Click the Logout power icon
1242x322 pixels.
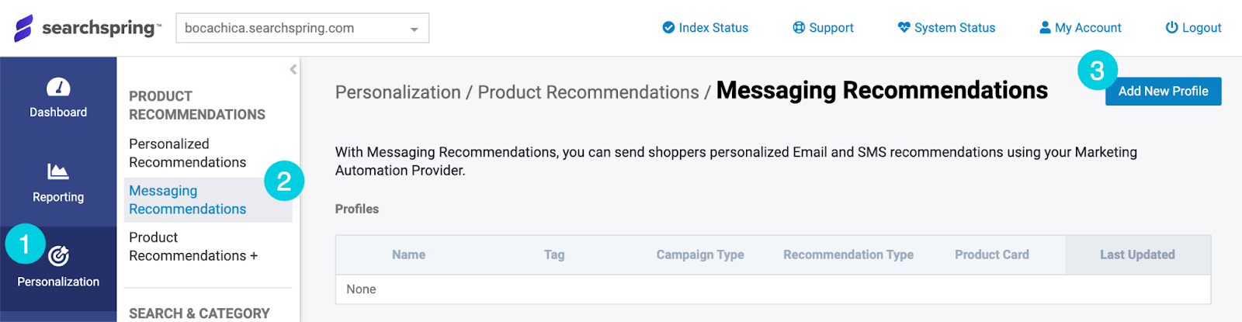click(x=1172, y=28)
